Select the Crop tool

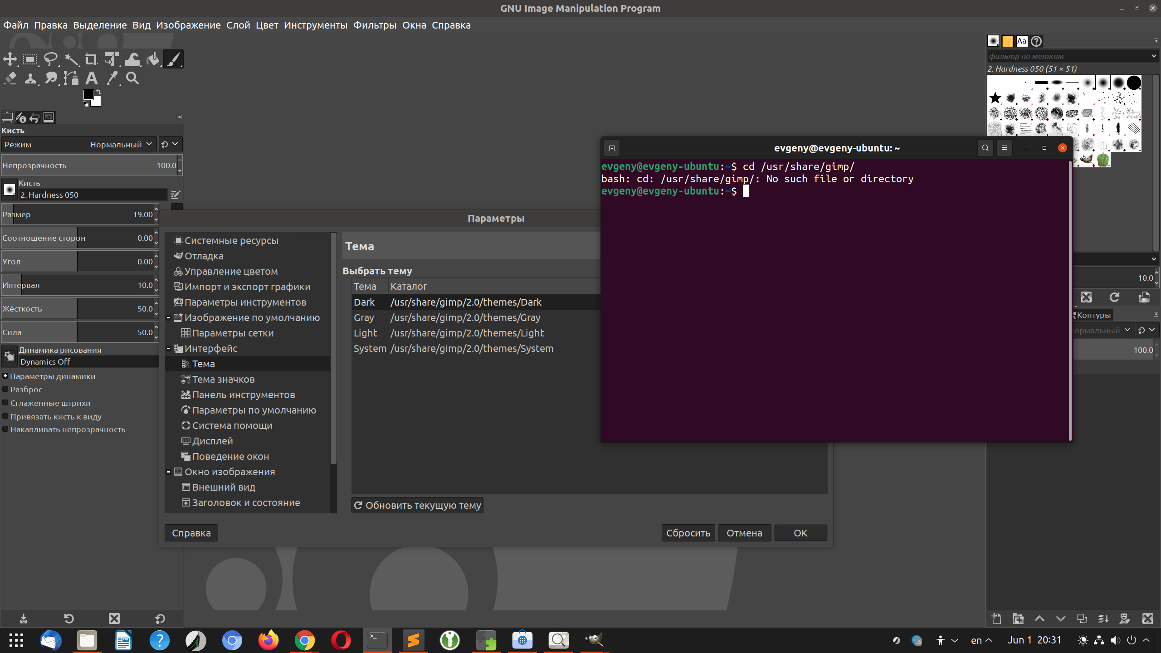coord(92,59)
